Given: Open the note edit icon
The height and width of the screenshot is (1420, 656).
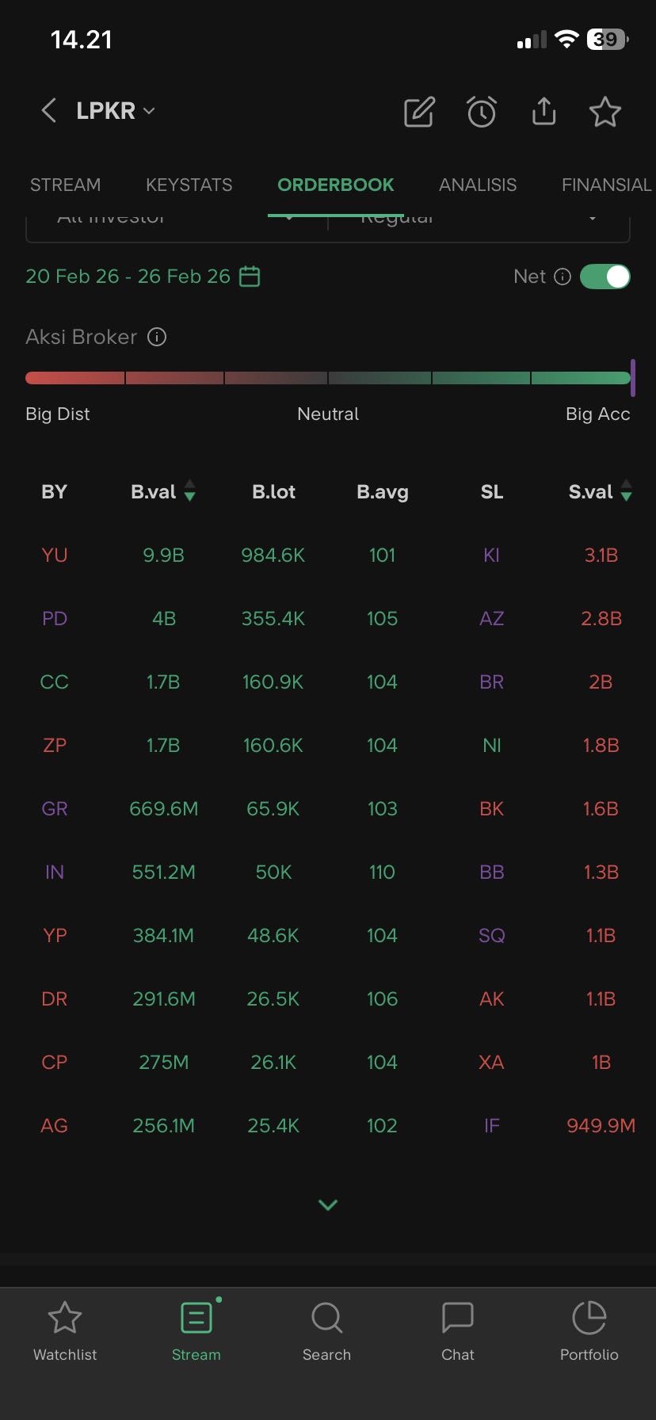Looking at the screenshot, I should 419,112.
